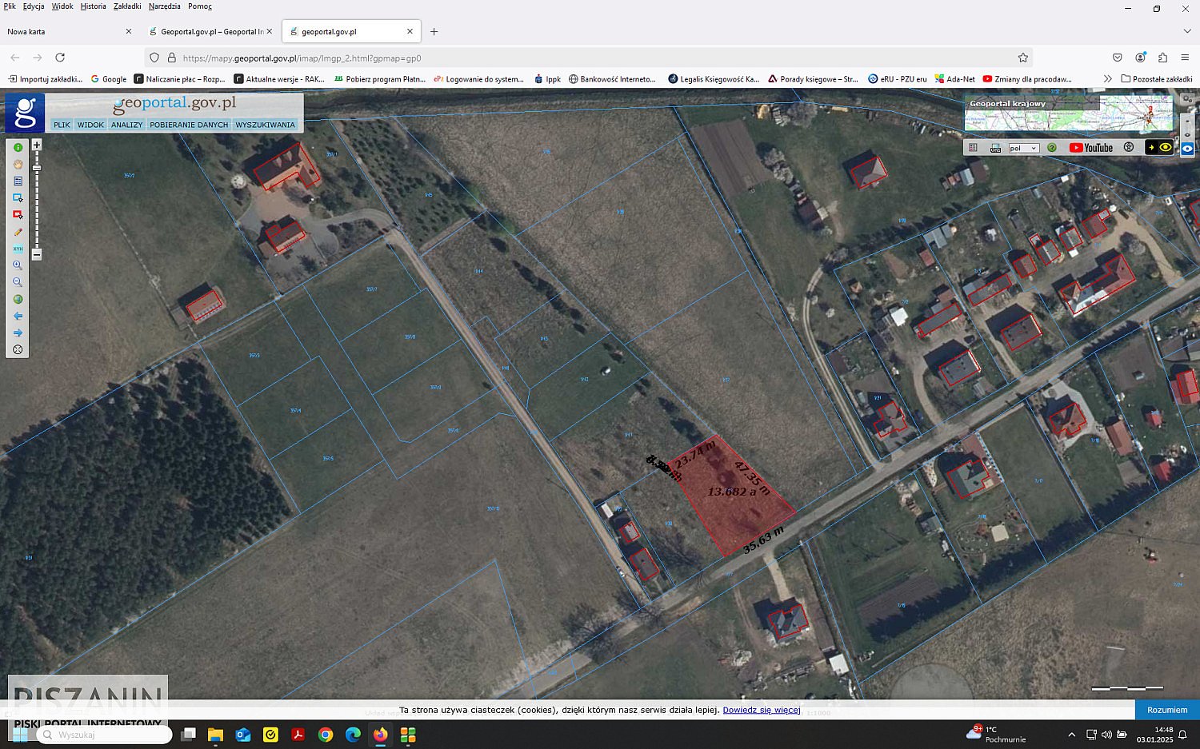Click the Windows taskbar search box
Screen dimensions: 1200x749
click(x=104, y=735)
